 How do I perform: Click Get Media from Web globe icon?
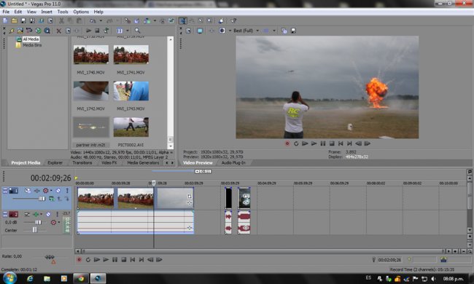[38, 31]
